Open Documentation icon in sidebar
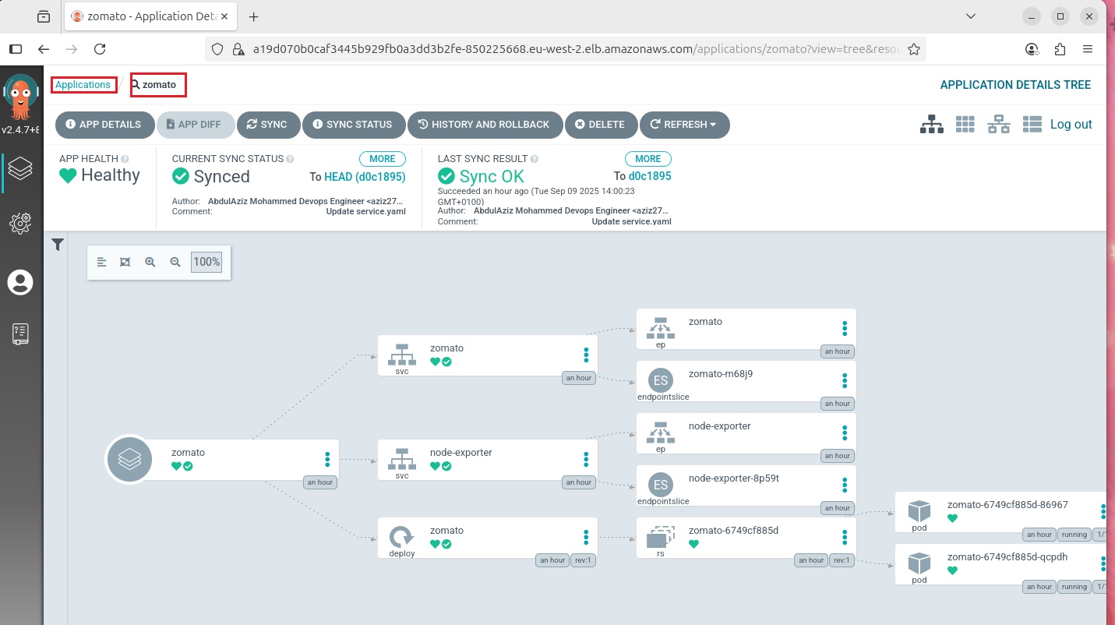The width and height of the screenshot is (1115, 625). pos(20,334)
